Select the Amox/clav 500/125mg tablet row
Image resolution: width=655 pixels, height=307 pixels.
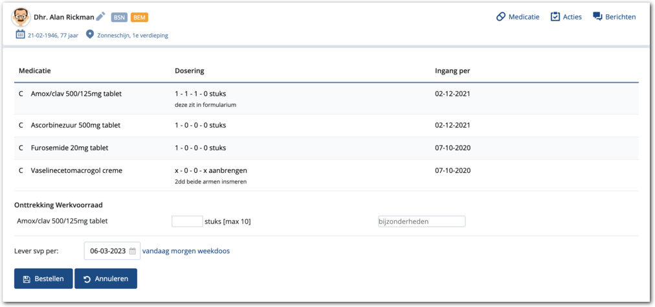click(76, 94)
